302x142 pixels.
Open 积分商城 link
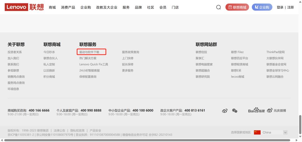(x=49, y=77)
